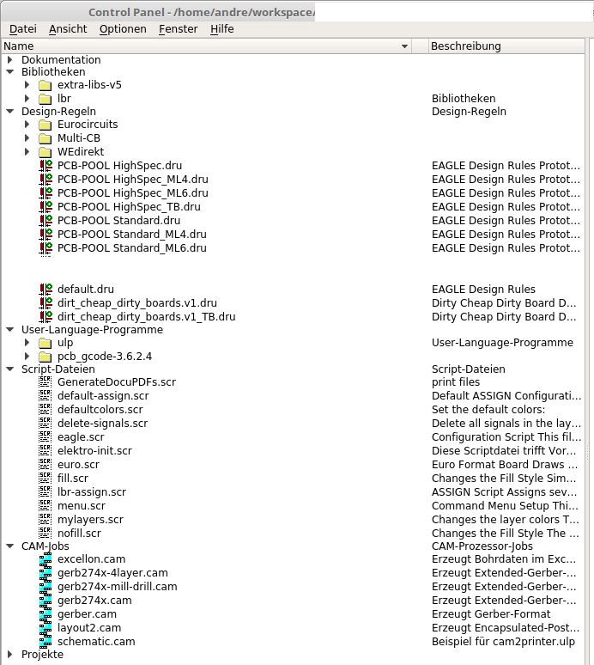Click the PCB-POOL Standard.dru icon
Screen dimensions: 594x665
[45, 221]
